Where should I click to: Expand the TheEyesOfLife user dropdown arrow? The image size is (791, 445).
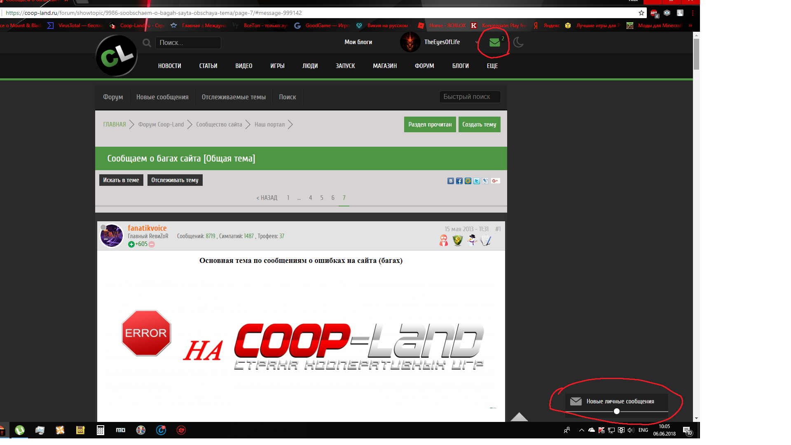pyautogui.click(x=477, y=42)
